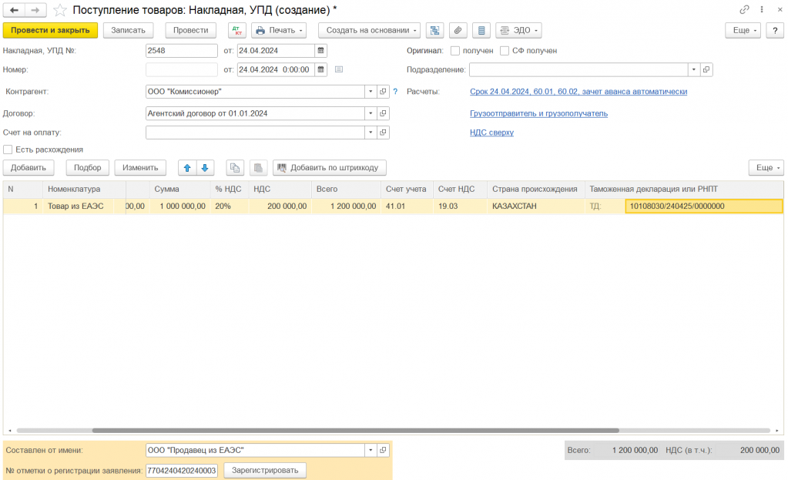Open the Подразделение record form
This screenshot has height=480, width=788.
tap(706, 70)
